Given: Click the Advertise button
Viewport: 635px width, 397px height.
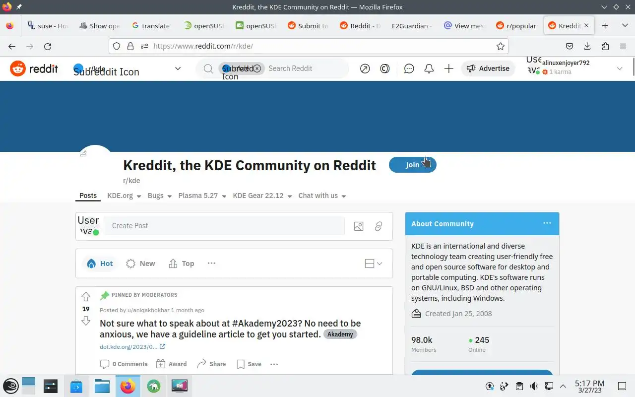Looking at the screenshot, I should click(488, 68).
